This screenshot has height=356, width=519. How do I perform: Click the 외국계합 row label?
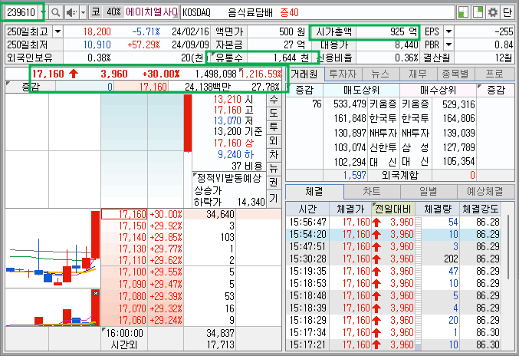(x=400, y=175)
